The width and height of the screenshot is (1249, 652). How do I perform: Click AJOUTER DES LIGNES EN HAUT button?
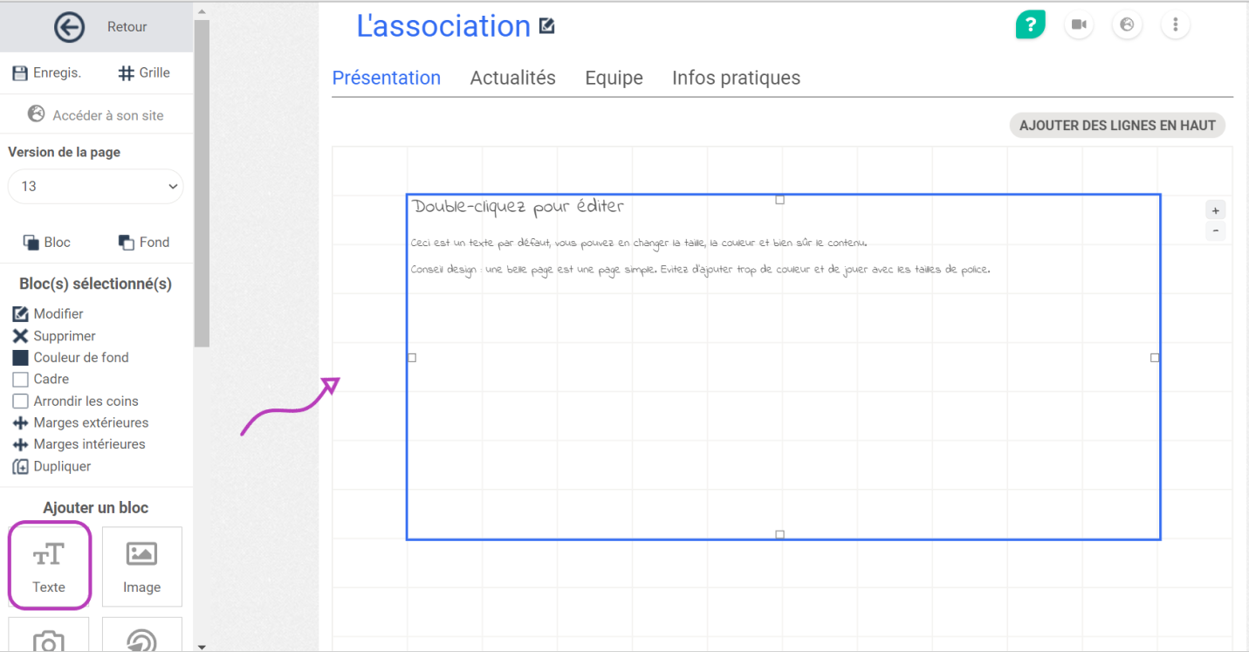pyautogui.click(x=1117, y=126)
